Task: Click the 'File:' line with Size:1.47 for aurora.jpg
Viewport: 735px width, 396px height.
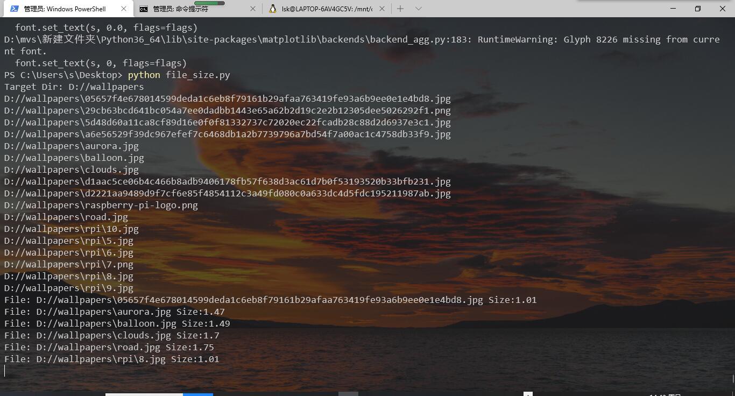Action: point(115,312)
